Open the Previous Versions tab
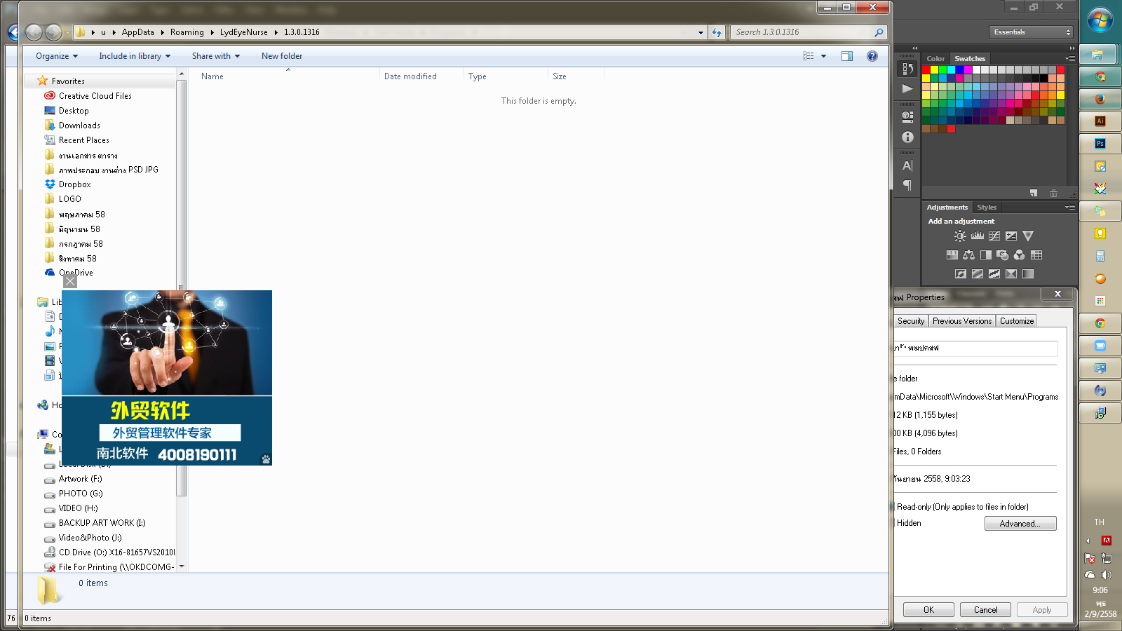The image size is (1122, 631). tap(962, 321)
